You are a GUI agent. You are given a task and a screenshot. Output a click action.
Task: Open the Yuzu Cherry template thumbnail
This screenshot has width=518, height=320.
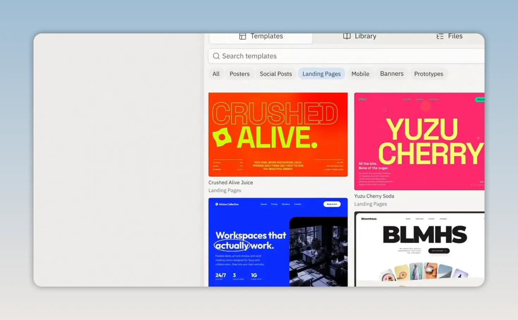click(x=419, y=141)
